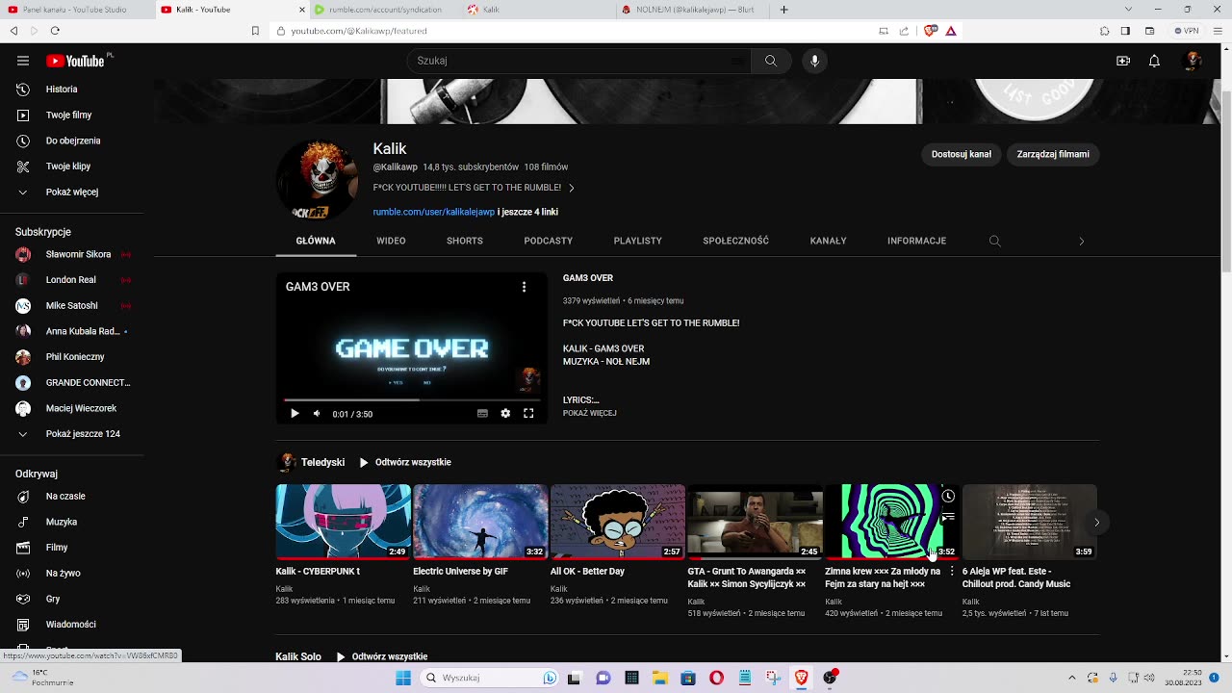Open the Brave Wallet icon
The image size is (1232, 693).
coord(1149,31)
